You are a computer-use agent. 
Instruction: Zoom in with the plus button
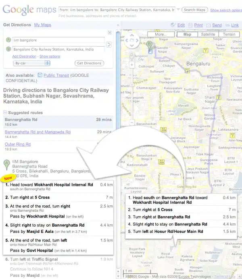point(132,65)
